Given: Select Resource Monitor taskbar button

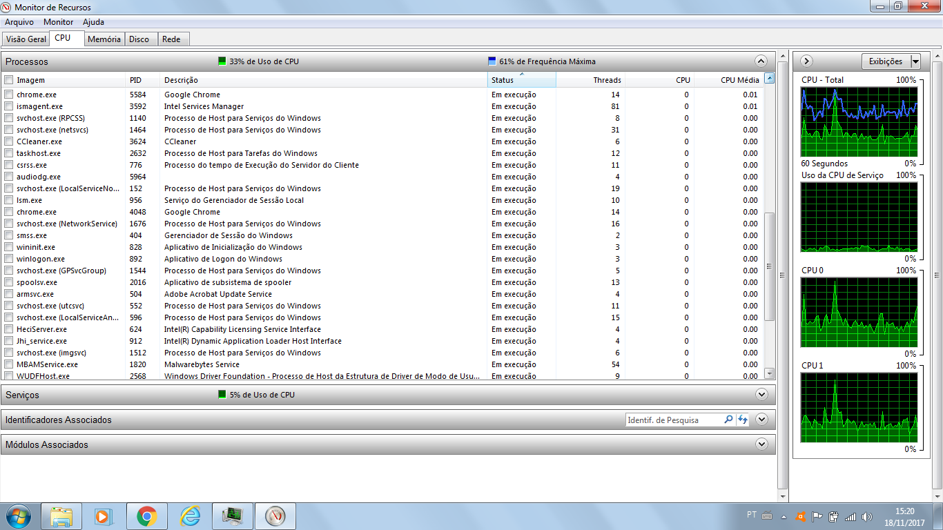Looking at the screenshot, I should [x=275, y=516].
